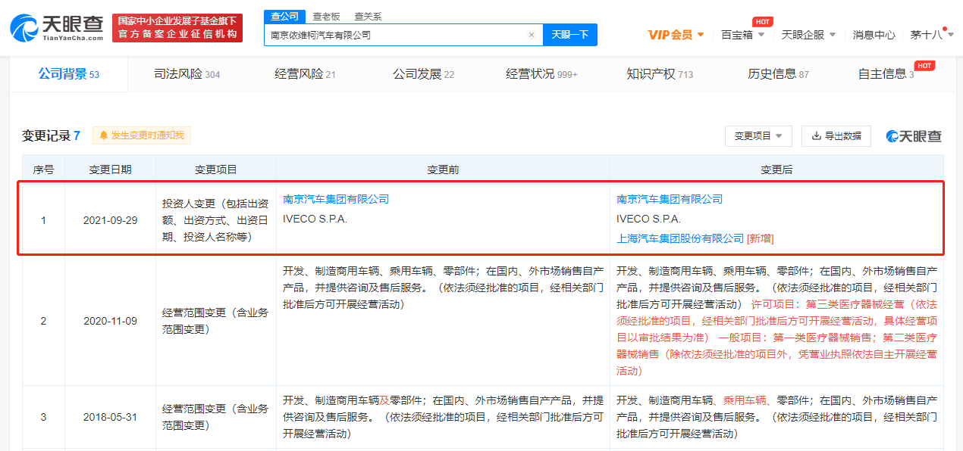Click the national fund credit agency banner
The height and width of the screenshot is (451, 963).
[x=177, y=27]
